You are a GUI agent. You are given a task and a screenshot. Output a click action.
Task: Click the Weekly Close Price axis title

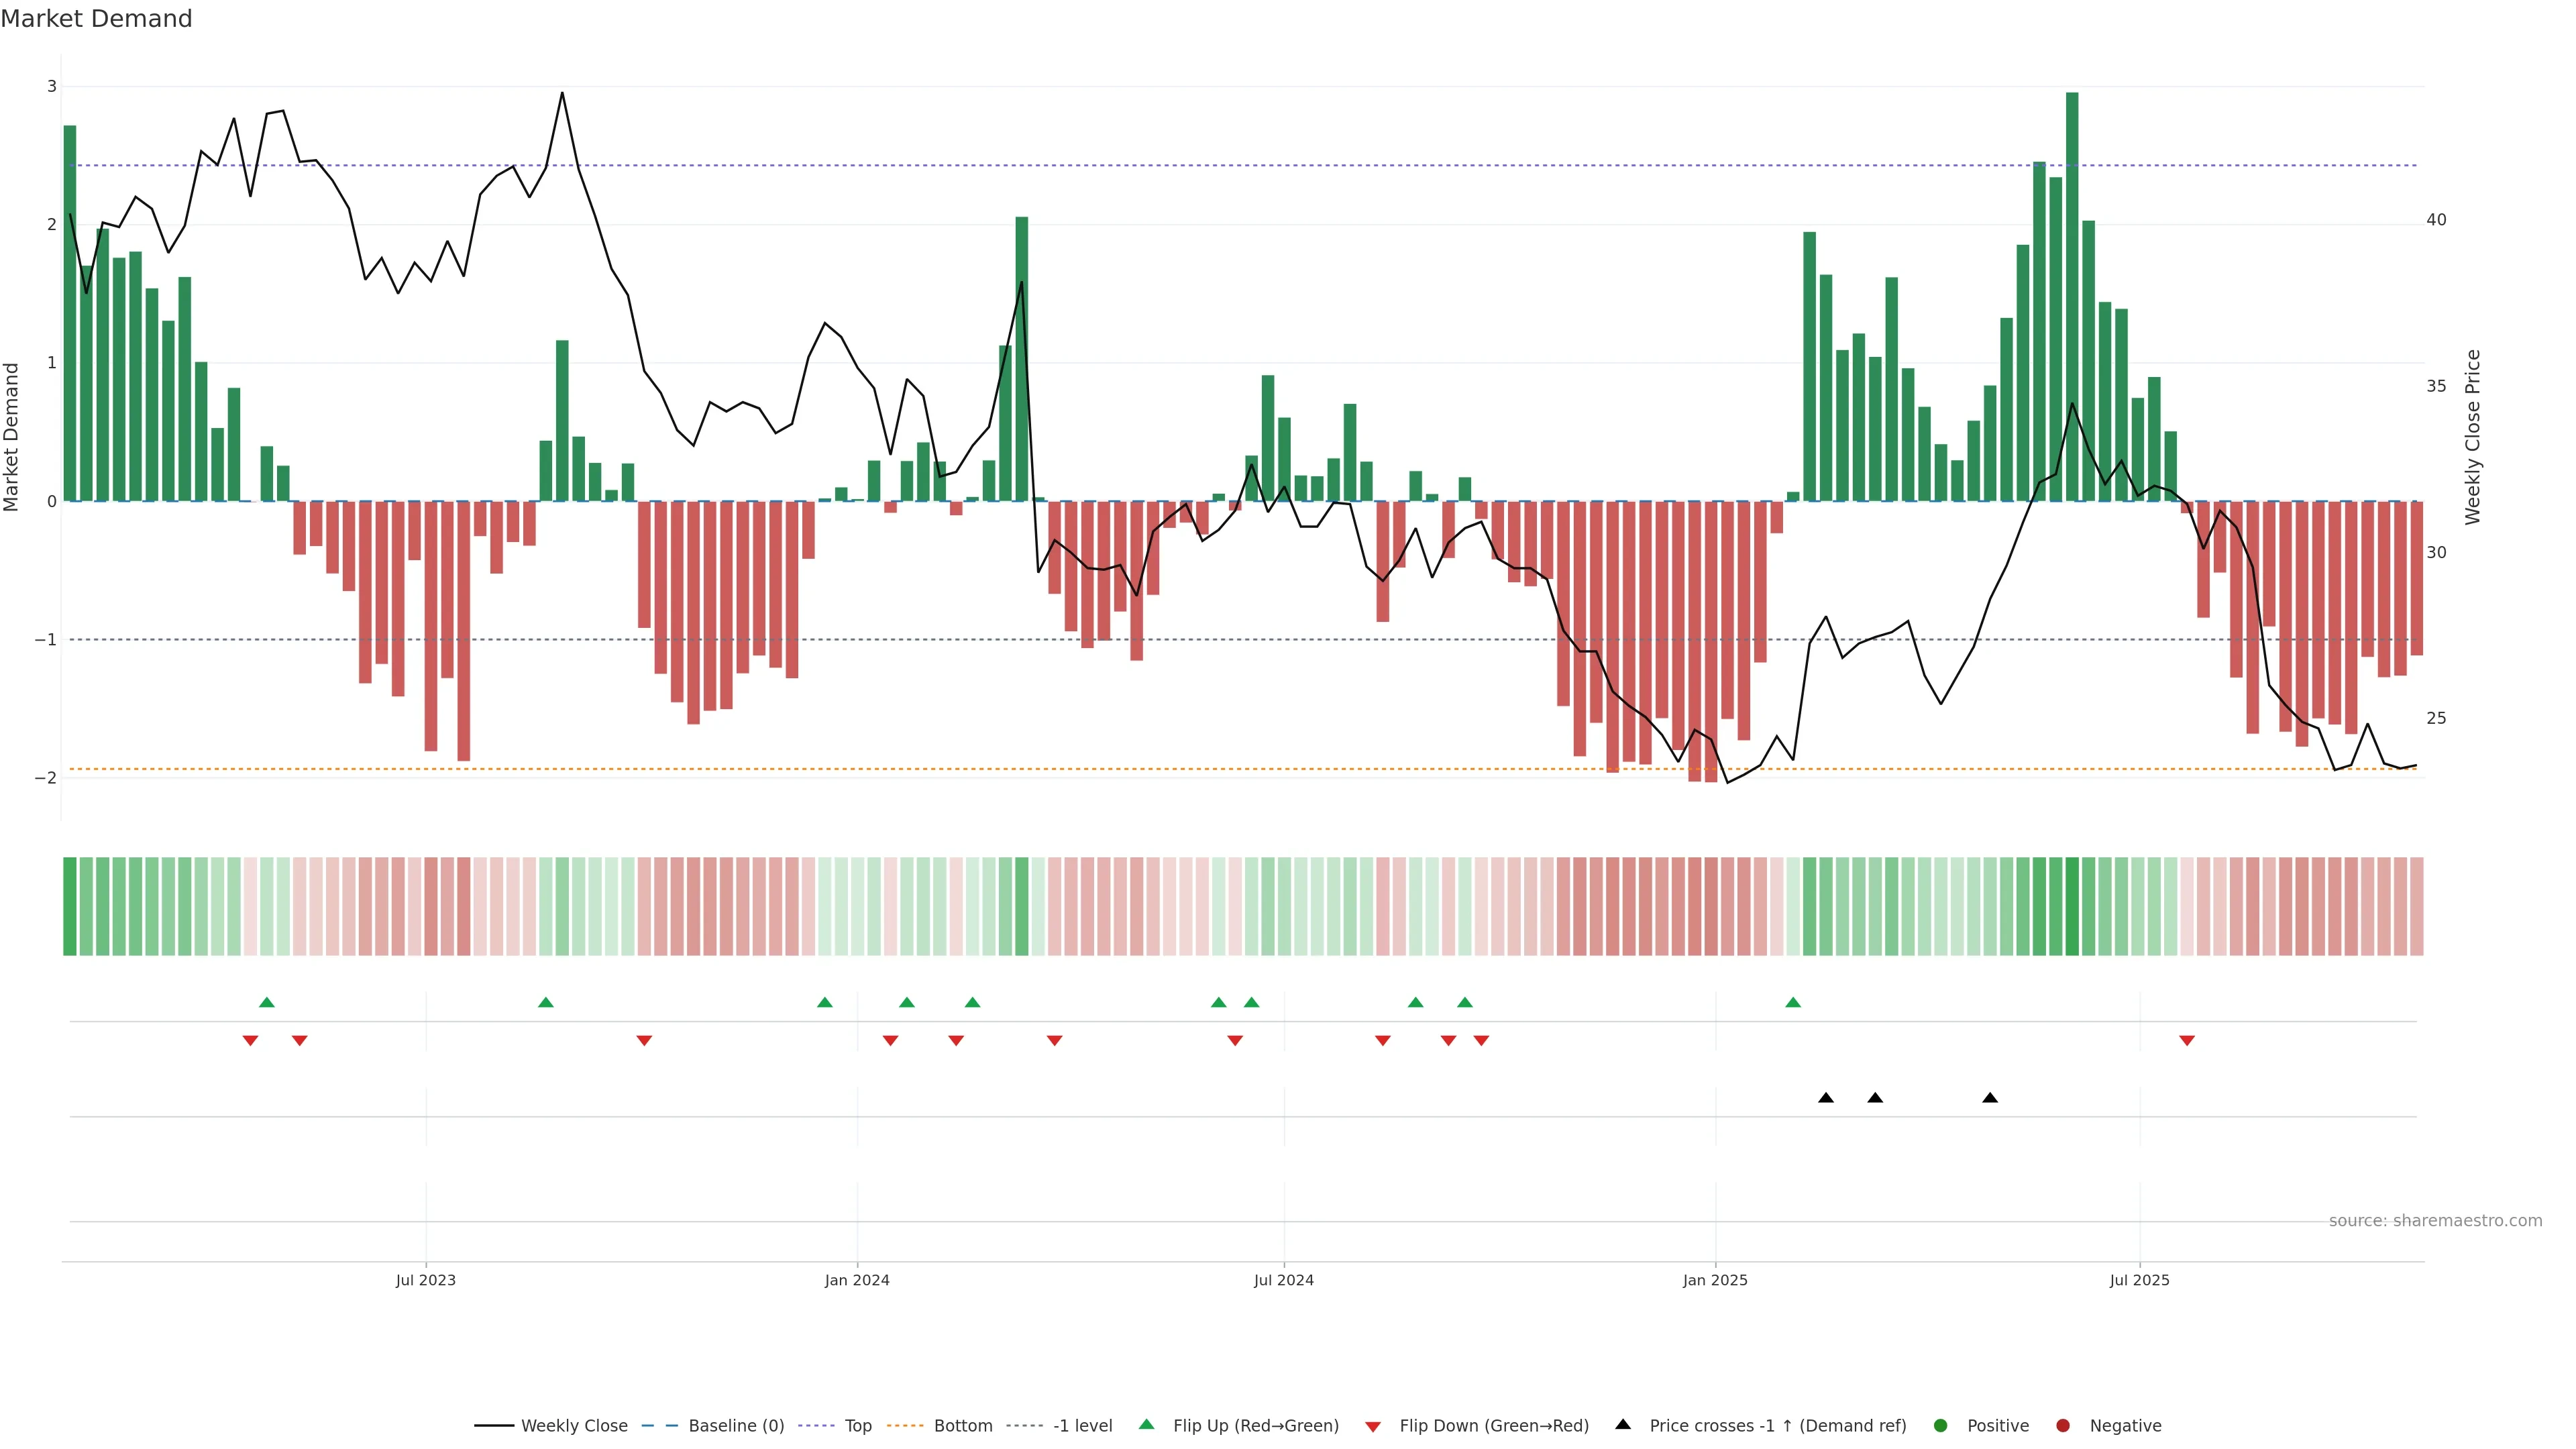[2473, 437]
